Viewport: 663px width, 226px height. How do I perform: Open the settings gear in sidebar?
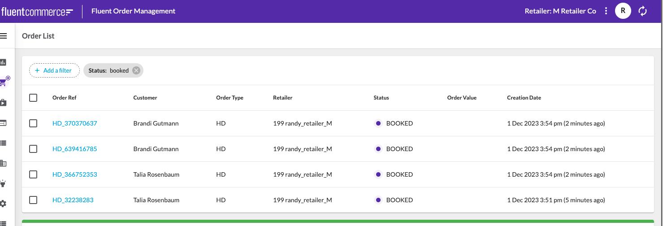click(3, 204)
